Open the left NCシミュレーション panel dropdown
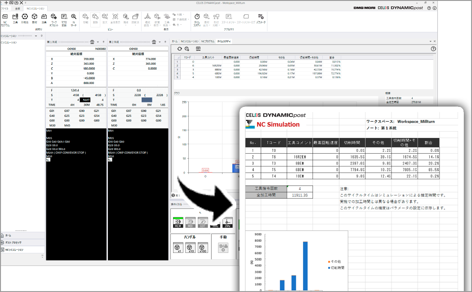 (36, 36)
